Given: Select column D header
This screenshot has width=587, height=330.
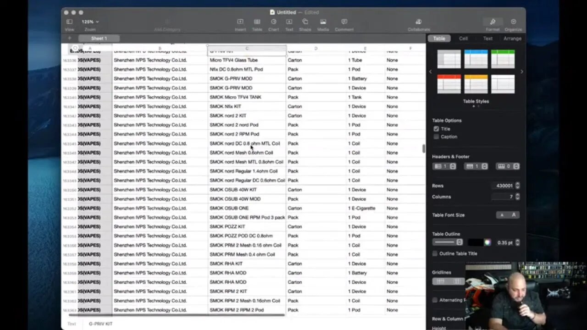Looking at the screenshot, I should click(x=316, y=48).
